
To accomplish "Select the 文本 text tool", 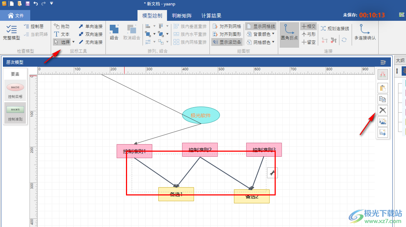I will [62, 34].
